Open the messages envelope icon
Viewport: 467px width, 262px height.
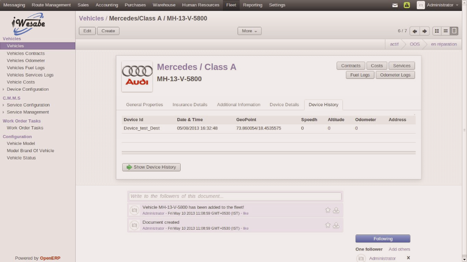pyautogui.click(x=395, y=5)
